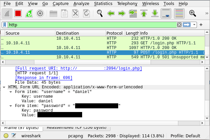
Task: Click the yellow expert information indicator
Action: [6, 136]
